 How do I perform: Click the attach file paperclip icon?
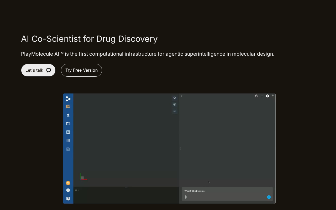coord(186,197)
